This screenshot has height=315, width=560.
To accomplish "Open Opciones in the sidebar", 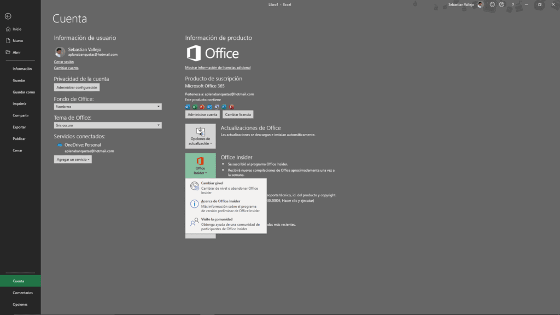I will [20, 304].
